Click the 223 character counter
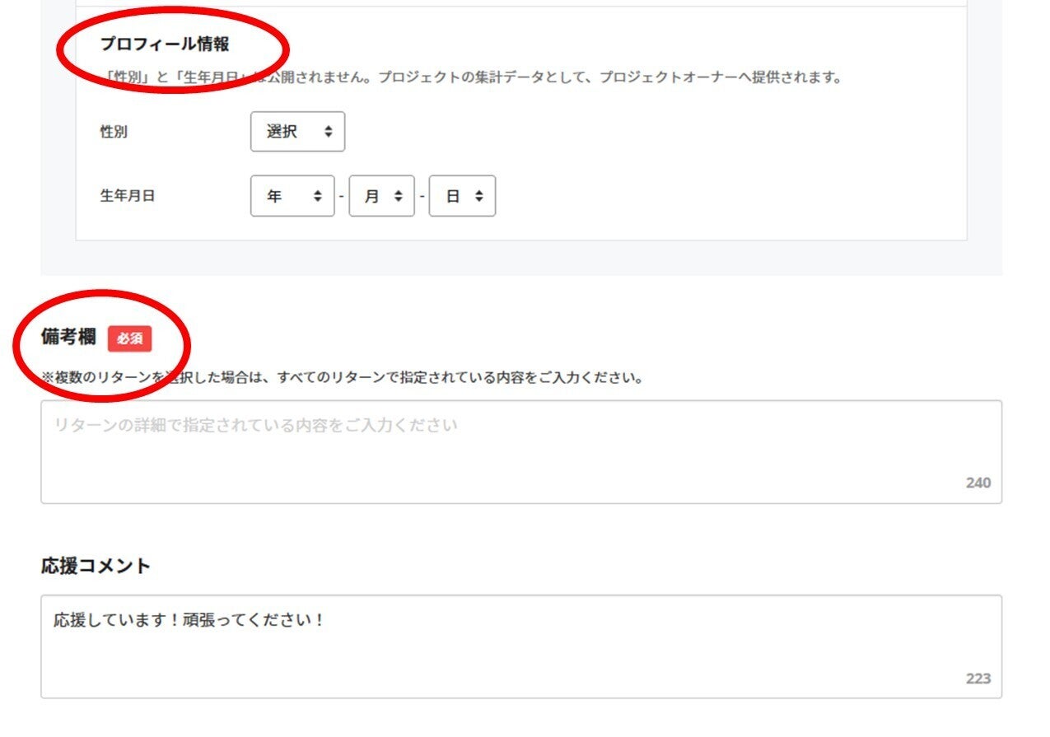Image resolution: width=1050 pixels, height=737 pixels. 978,679
